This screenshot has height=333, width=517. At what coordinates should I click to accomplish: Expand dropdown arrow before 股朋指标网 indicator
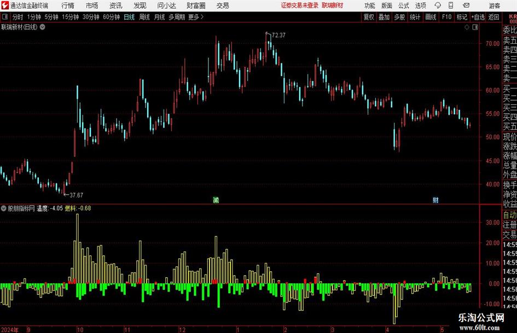[4, 208]
